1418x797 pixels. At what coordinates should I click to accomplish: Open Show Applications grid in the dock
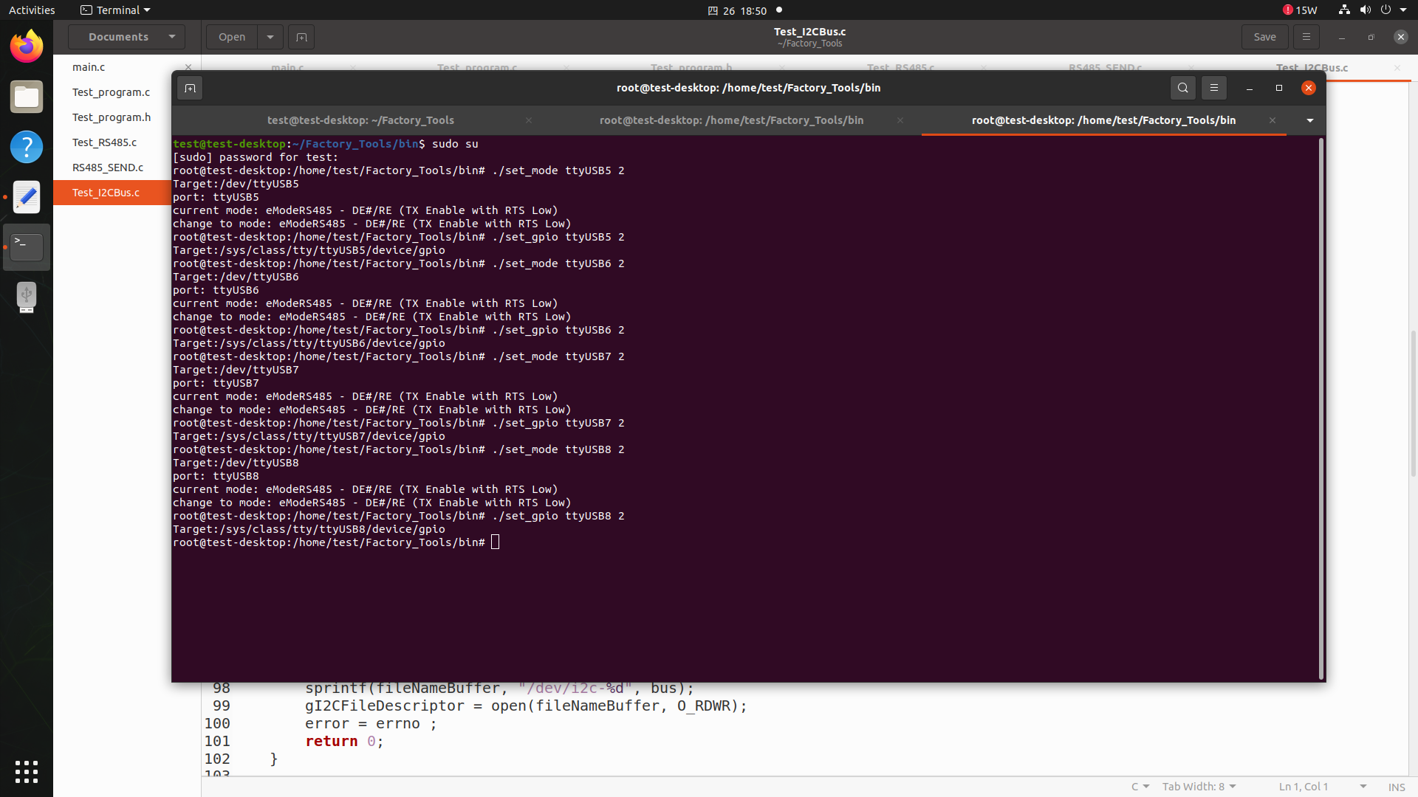pos(26,772)
